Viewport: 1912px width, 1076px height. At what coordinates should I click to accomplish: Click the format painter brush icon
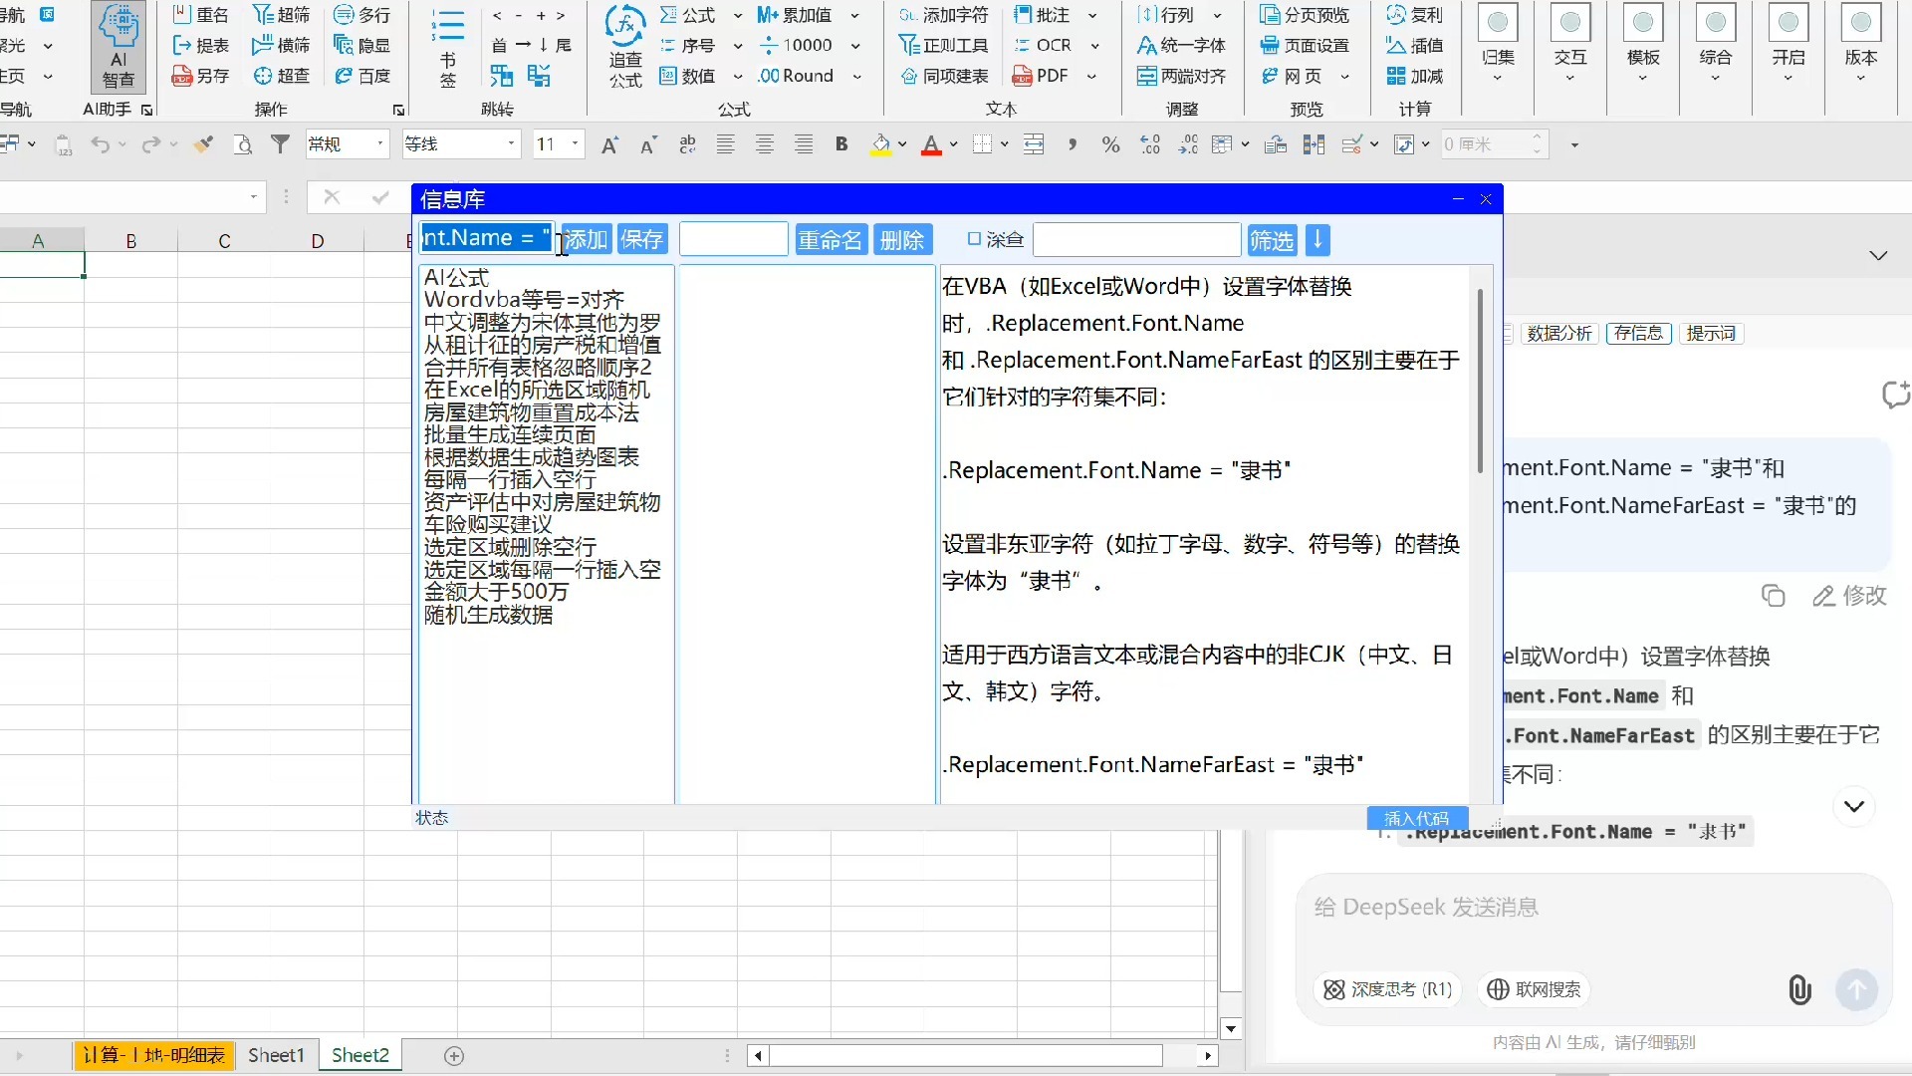tap(203, 144)
